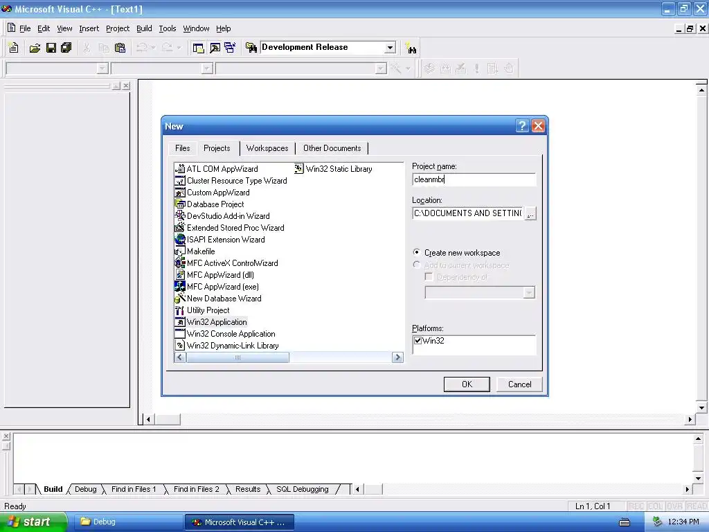Switch to Find in Files 2 tab
Viewport: 709px width, 532px height.
coord(196,489)
